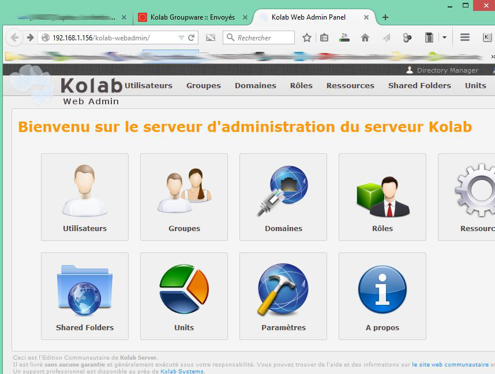
Task: Click the 2h timer toolbar icon
Action: tap(344, 37)
